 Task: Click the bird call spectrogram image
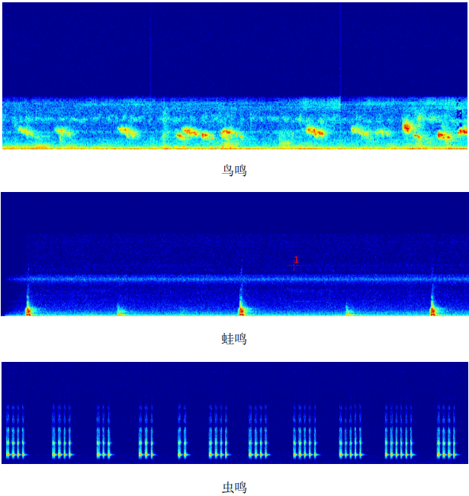point(235,75)
